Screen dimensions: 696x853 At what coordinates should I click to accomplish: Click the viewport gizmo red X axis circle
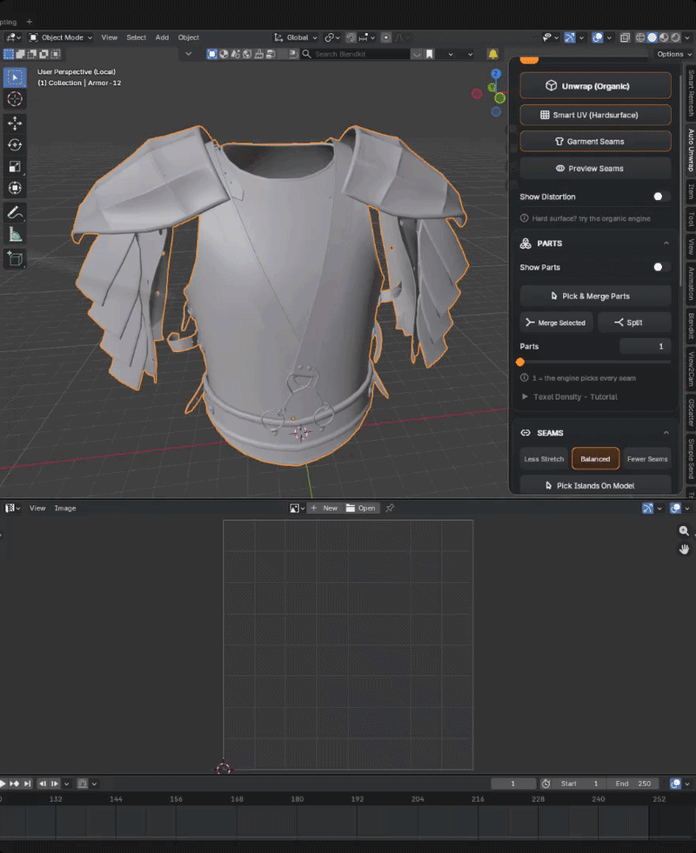(477, 94)
